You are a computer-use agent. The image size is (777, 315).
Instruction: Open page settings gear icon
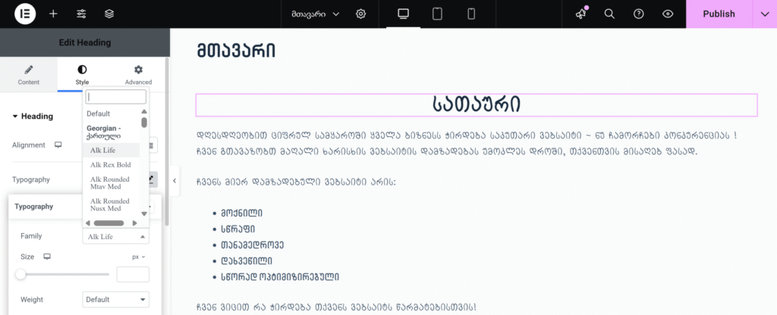tap(360, 14)
